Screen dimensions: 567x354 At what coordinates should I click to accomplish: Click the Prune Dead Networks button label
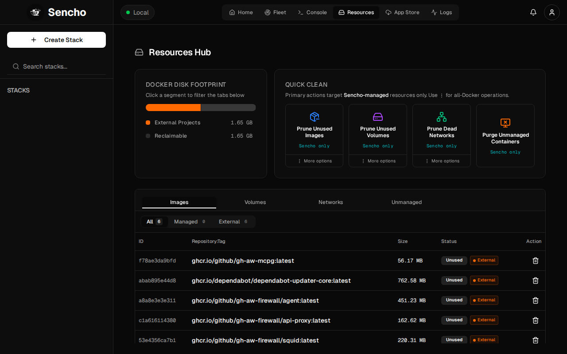[x=442, y=132]
